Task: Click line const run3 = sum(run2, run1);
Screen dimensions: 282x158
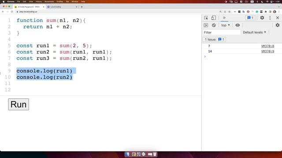Action: click(64, 58)
